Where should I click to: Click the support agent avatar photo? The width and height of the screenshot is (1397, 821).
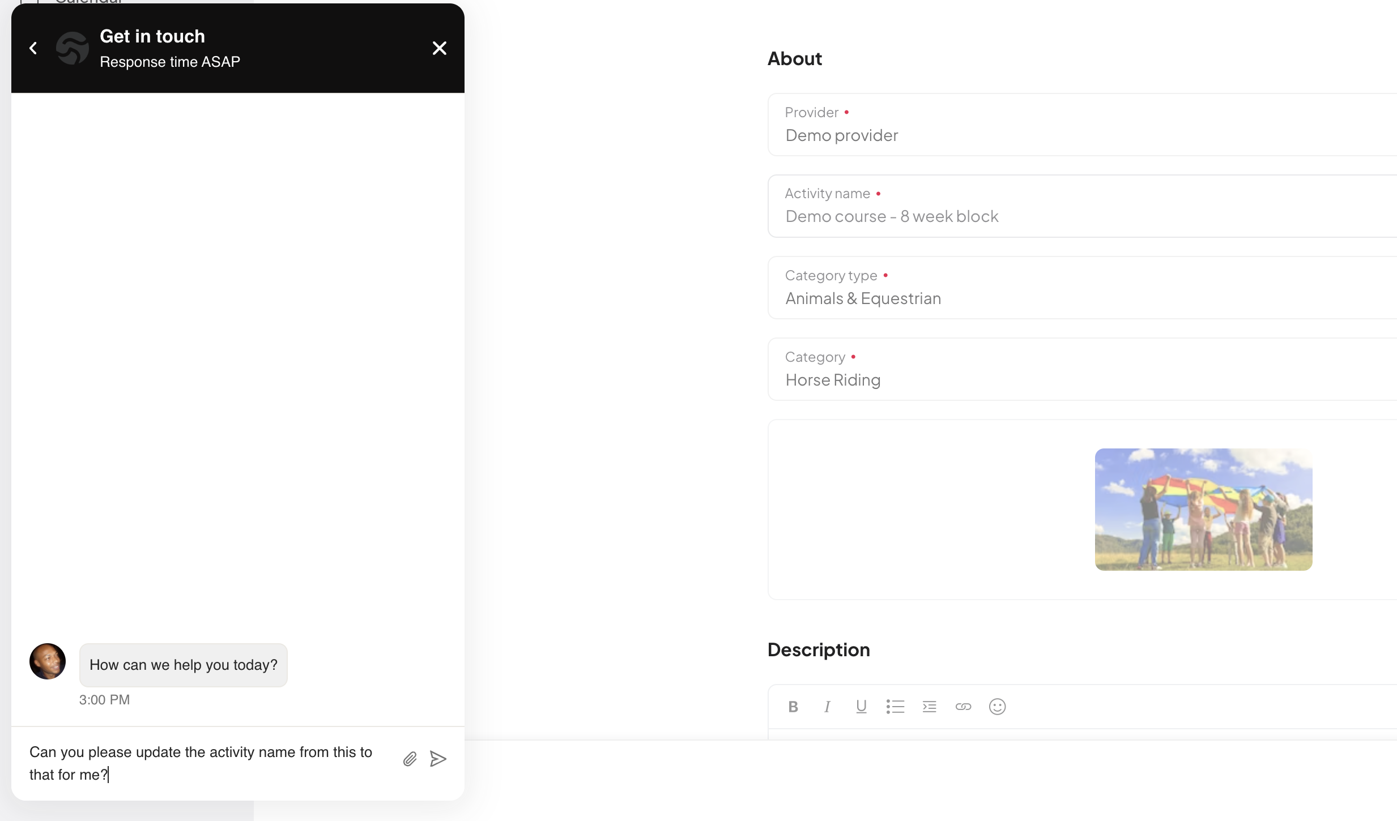pos(48,661)
